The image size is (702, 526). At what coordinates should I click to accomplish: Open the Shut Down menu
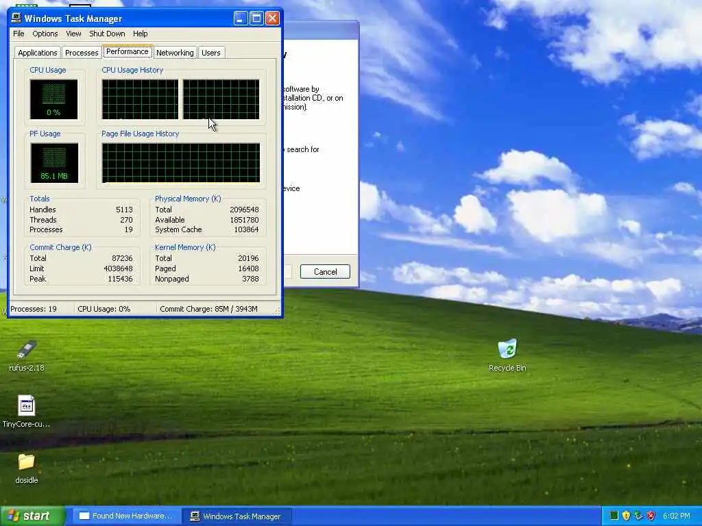point(107,34)
